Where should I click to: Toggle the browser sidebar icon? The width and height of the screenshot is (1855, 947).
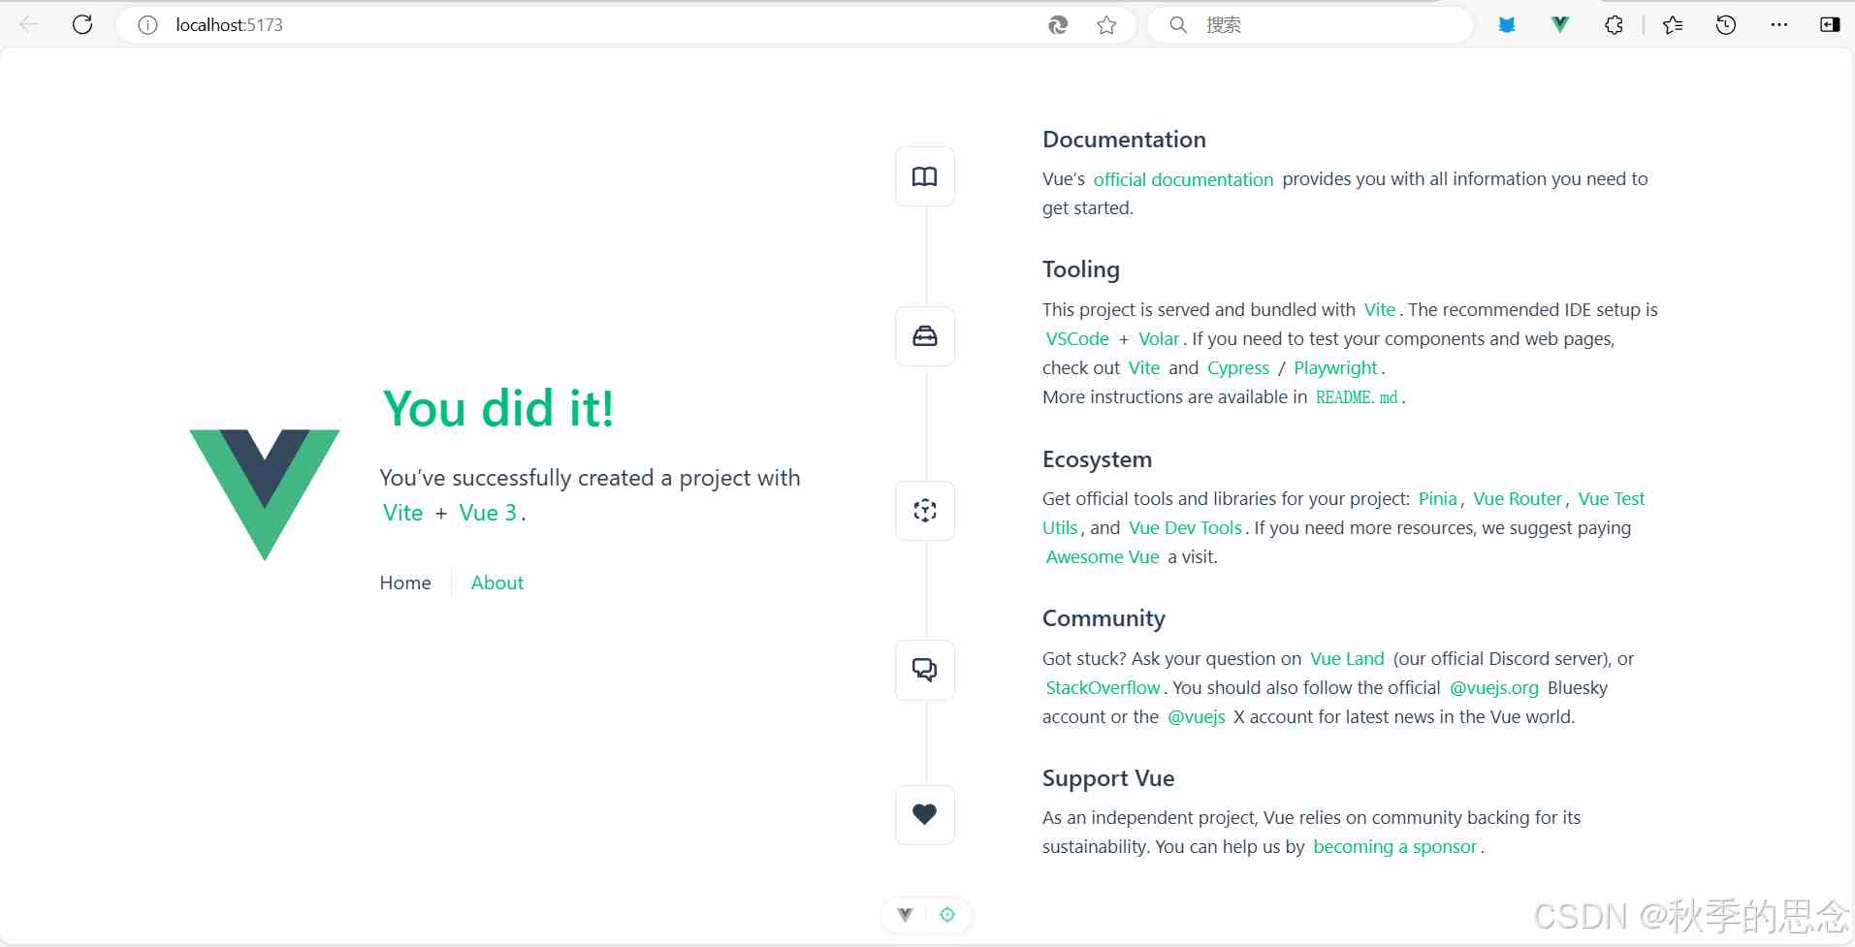(1830, 25)
